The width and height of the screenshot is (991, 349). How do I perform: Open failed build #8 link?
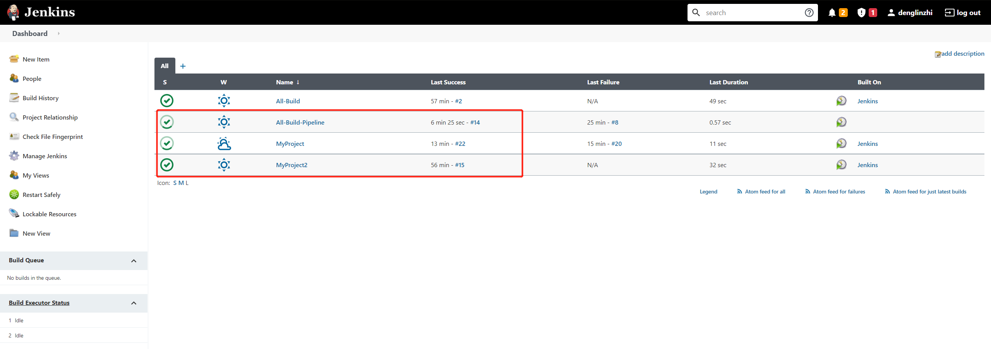point(615,122)
